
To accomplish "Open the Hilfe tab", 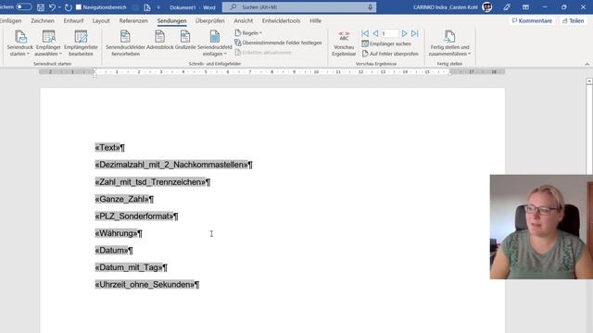I will 315,20.
